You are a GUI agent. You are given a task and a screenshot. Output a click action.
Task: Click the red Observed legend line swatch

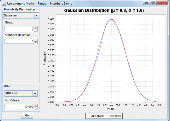pos(88,116)
